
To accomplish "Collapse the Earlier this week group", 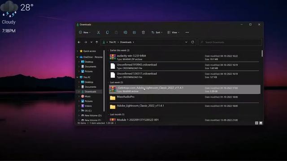I will click(x=109, y=50).
